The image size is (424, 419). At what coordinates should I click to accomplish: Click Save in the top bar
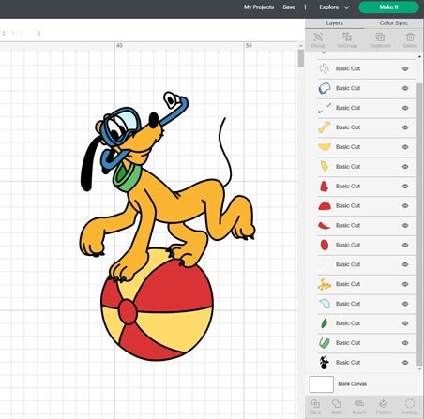click(x=289, y=7)
